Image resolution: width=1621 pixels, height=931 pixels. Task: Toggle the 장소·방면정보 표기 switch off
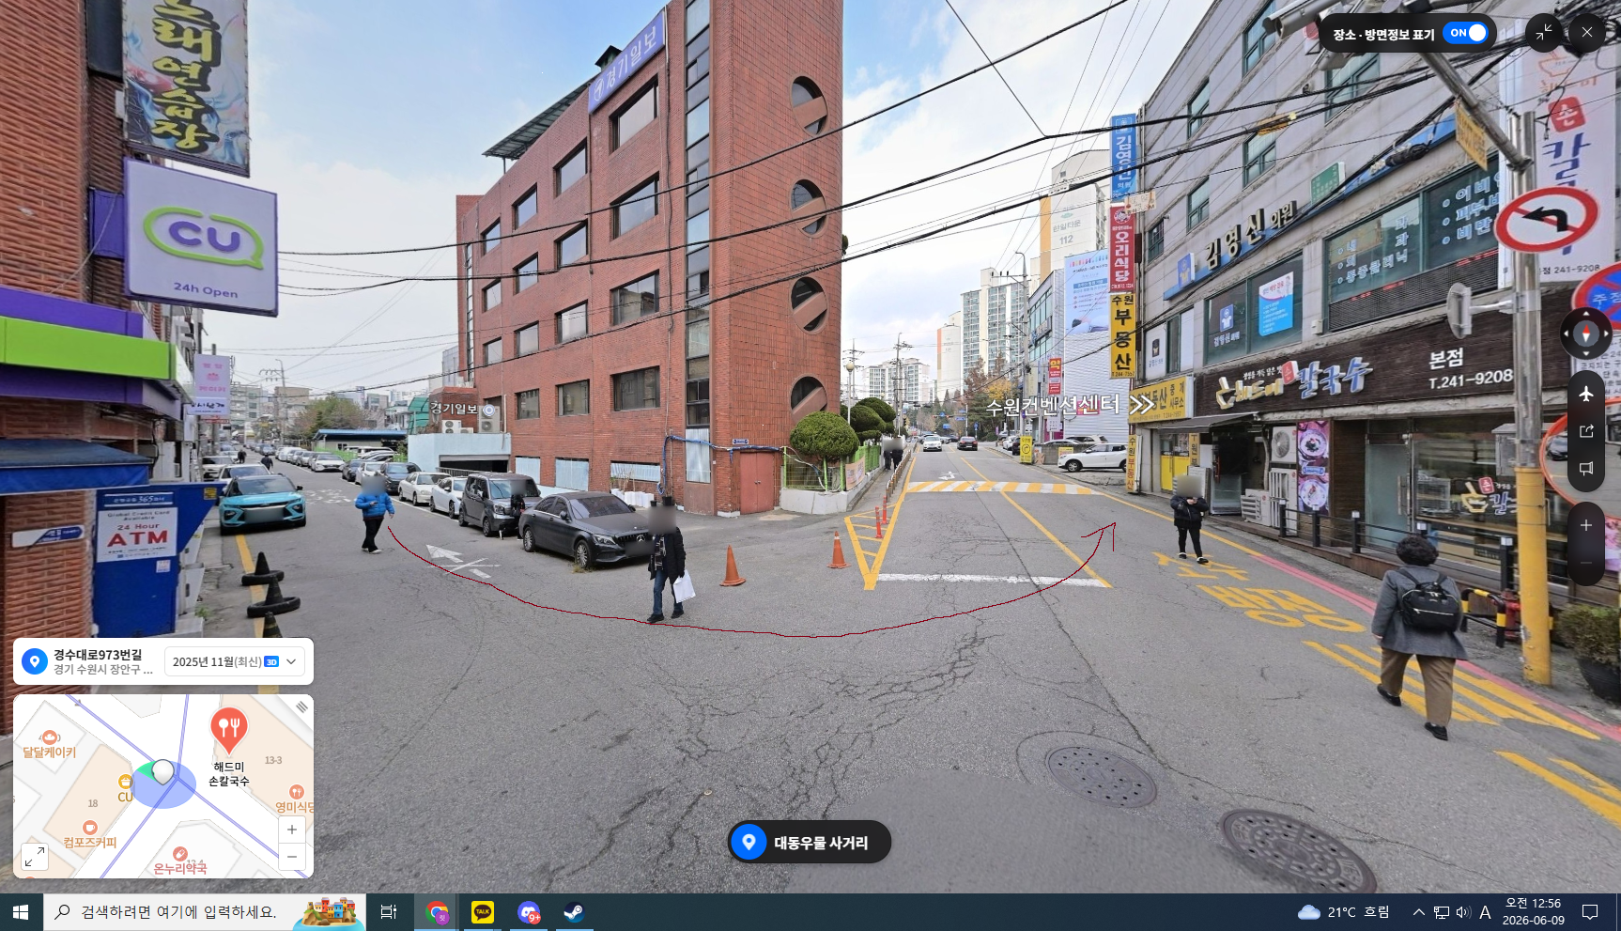[1466, 33]
